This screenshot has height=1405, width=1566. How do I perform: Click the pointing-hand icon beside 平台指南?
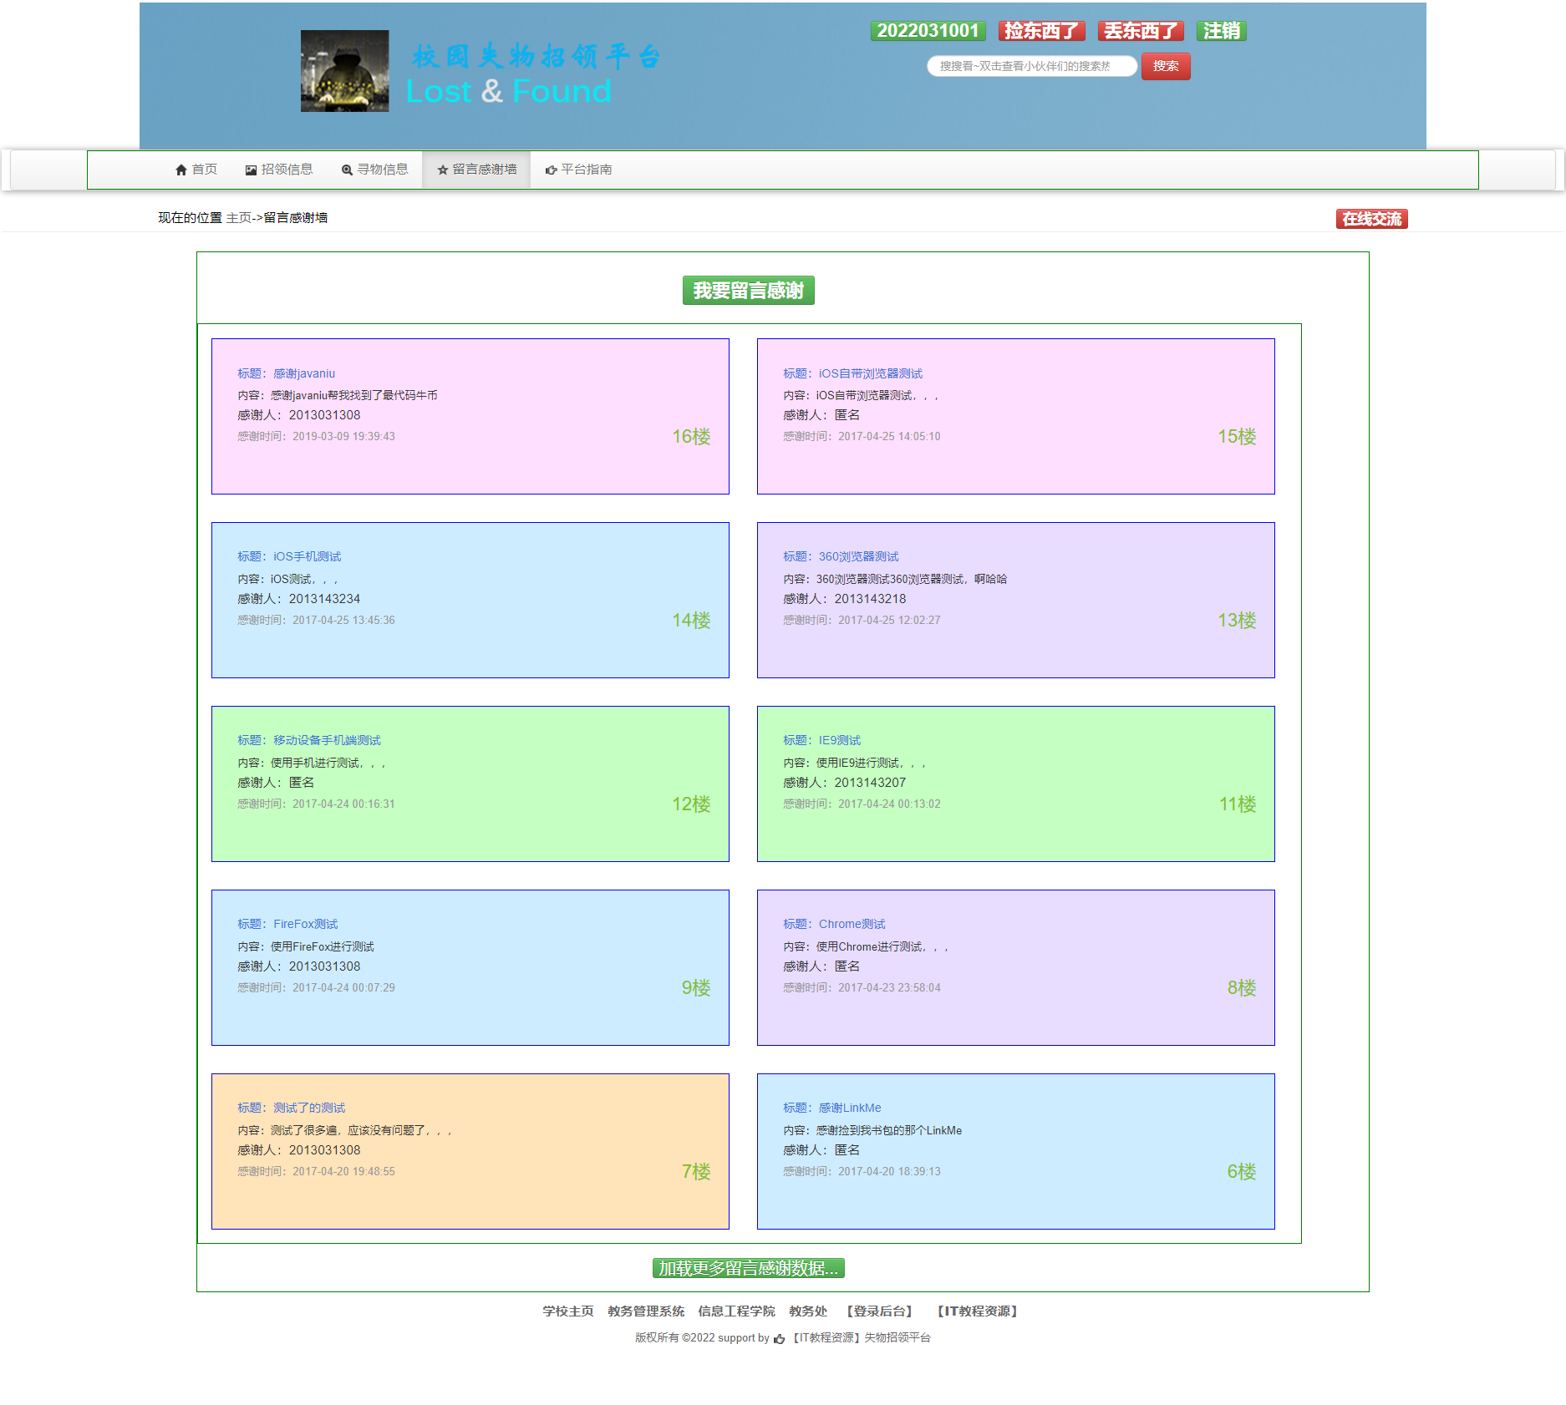point(551,170)
